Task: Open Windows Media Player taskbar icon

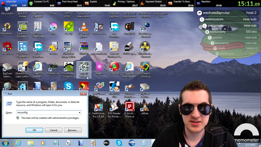Action: coord(43,143)
